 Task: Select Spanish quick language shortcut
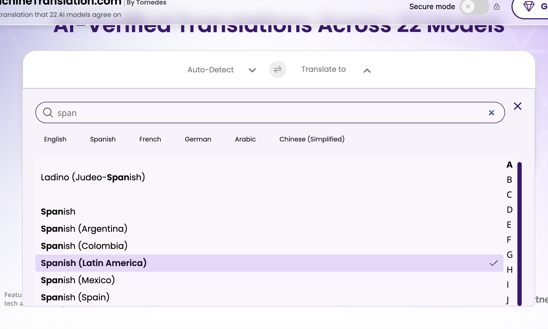(x=103, y=139)
